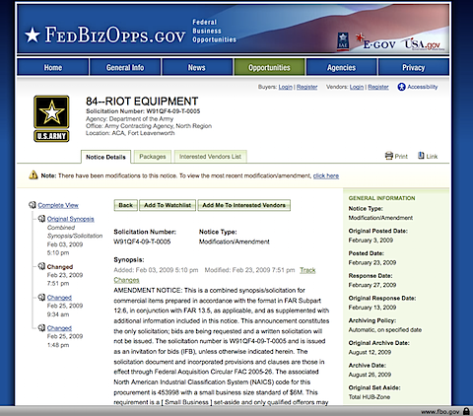
Task: Click the Vendors Register link
Action: (378, 87)
